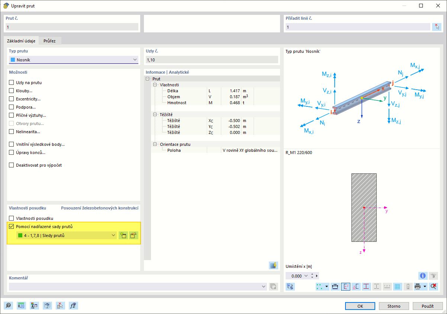Enable 'Vlastnosti posudku' checkbox
Viewport: 447px width, 314px height.
pos(12,218)
